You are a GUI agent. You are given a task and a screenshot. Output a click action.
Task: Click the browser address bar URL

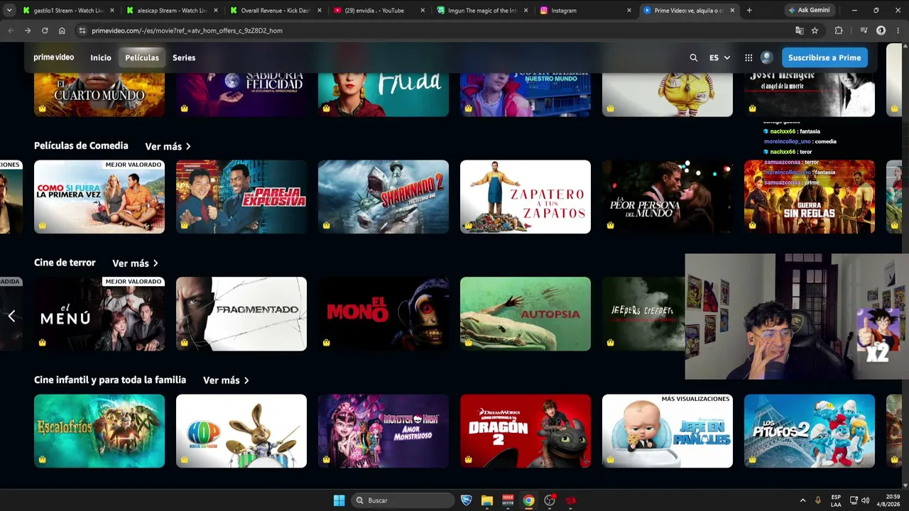[x=187, y=31]
